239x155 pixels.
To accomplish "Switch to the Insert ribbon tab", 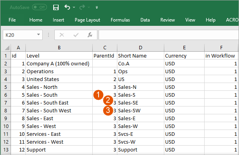I will (58, 20).
